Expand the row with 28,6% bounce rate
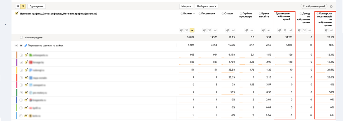The height and width of the screenshot is (121, 343). [21, 78]
